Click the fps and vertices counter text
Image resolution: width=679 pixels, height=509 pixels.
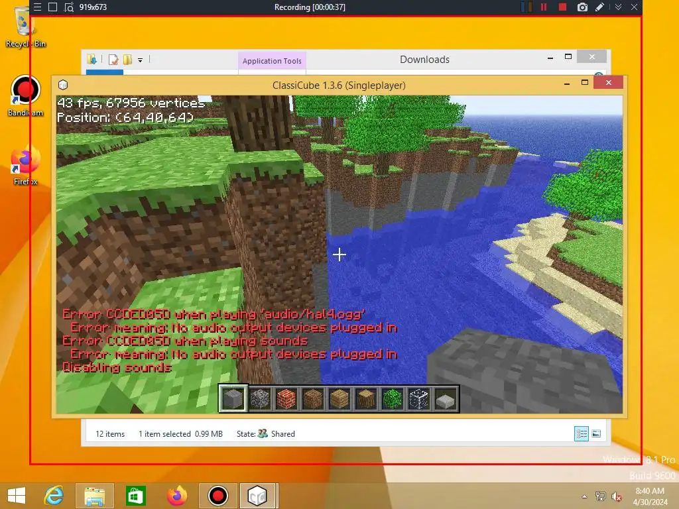(131, 103)
